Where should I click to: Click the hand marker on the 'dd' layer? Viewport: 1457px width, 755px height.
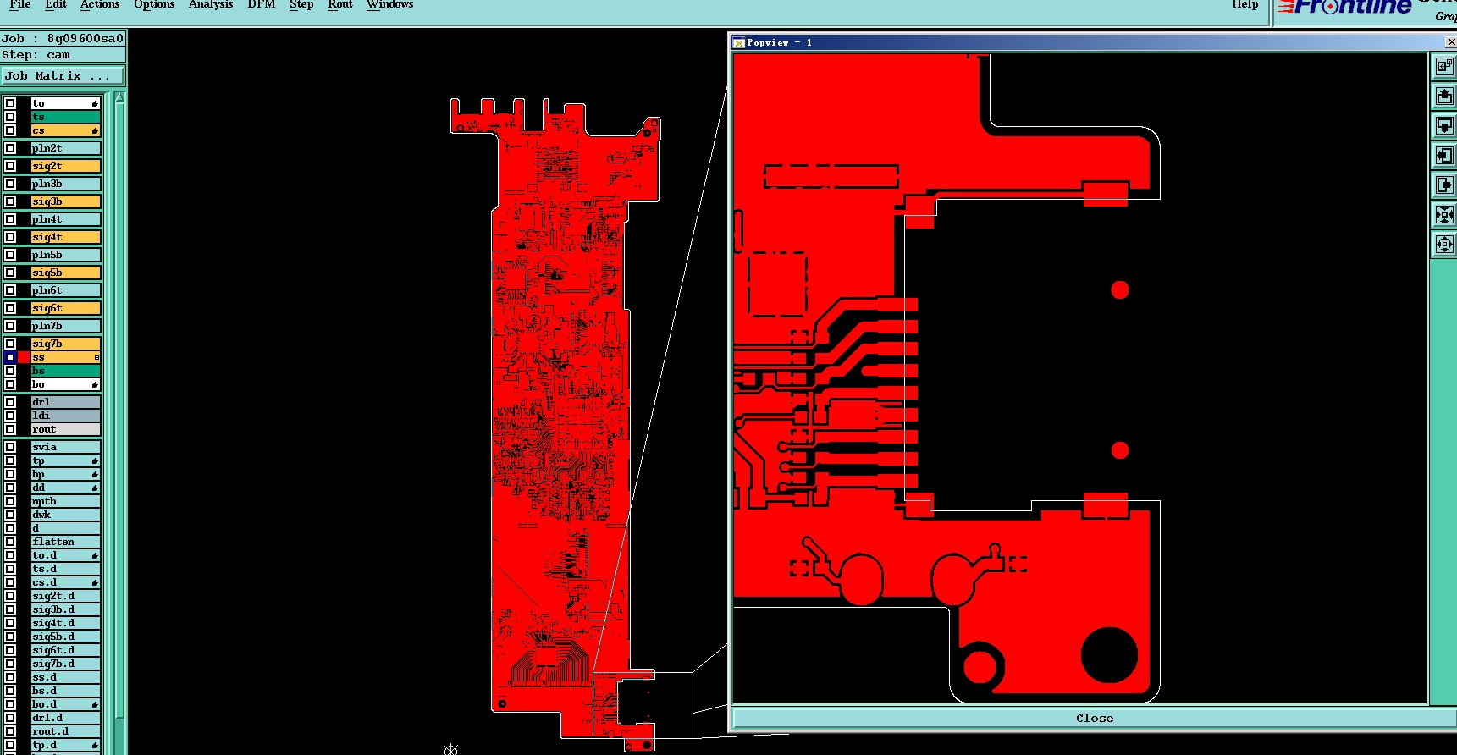point(95,488)
